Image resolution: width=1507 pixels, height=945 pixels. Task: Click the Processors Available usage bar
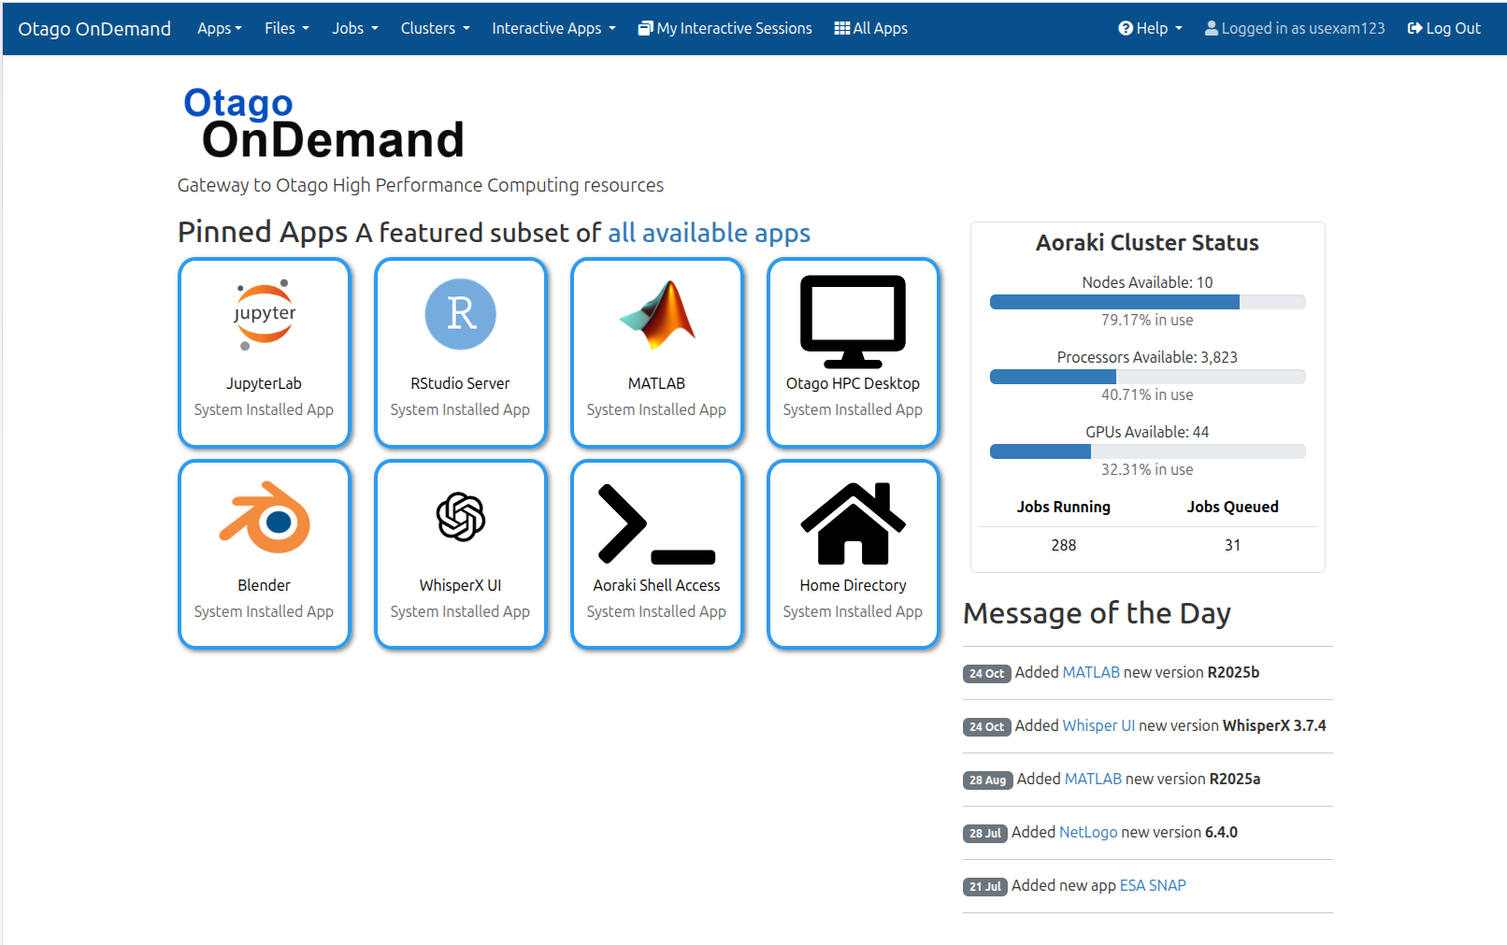pos(1148,377)
